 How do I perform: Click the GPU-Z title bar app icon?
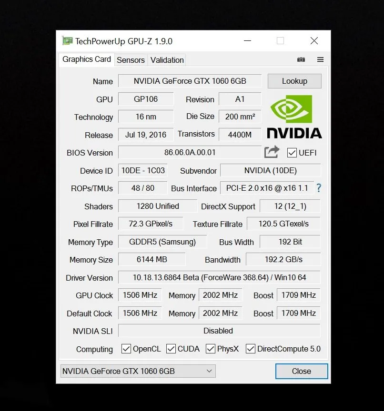67,40
